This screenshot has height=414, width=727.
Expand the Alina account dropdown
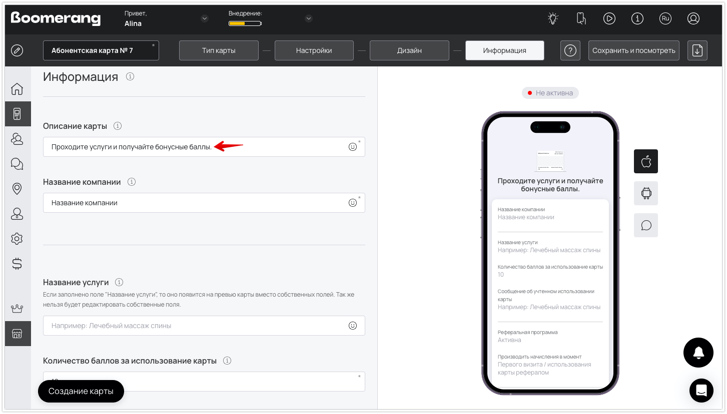[x=204, y=18]
